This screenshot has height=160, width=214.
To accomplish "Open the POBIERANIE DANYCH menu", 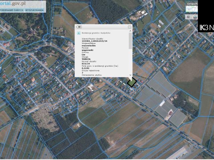I will (11, 10).
